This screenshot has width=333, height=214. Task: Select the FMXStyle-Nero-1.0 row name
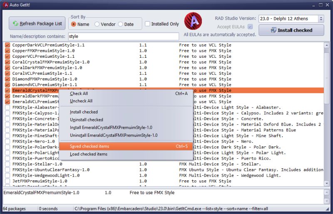(x=34, y=141)
